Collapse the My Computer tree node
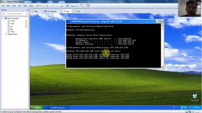 3,19
